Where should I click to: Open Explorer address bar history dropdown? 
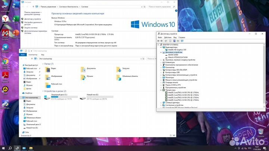coord(141,59)
